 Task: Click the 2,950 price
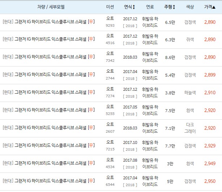point(210,181)
